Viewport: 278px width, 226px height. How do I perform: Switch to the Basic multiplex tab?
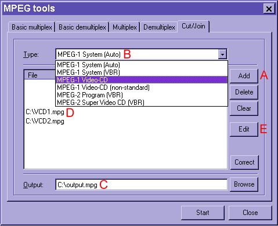click(x=32, y=27)
